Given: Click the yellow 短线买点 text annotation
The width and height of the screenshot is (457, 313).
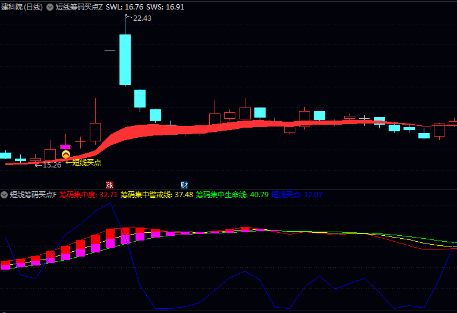Looking at the screenshot, I should pos(87,163).
